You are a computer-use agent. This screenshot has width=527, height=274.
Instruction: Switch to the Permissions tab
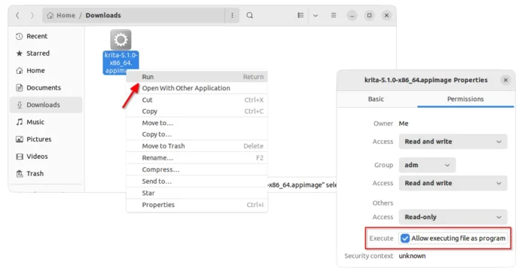465,99
